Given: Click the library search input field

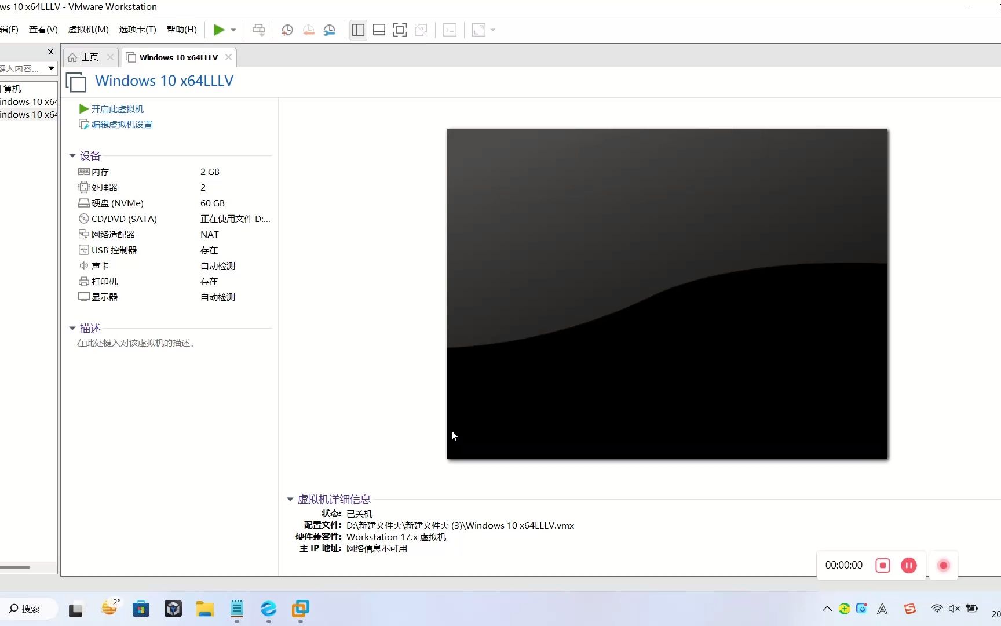Looking at the screenshot, I should point(22,68).
